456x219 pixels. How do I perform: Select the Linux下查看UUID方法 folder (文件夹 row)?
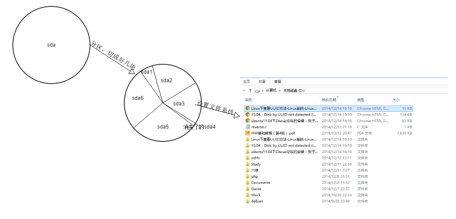[284, 139]
